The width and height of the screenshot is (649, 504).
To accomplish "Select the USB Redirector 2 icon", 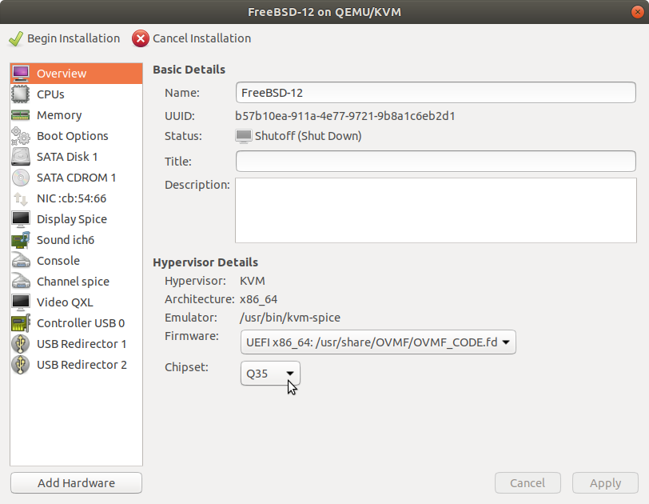I will [x=21, y=365].
